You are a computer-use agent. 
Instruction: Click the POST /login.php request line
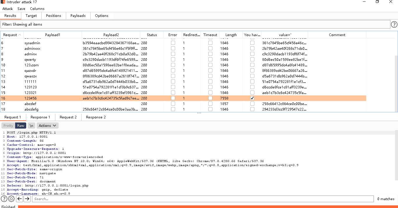tap(31, 132)
